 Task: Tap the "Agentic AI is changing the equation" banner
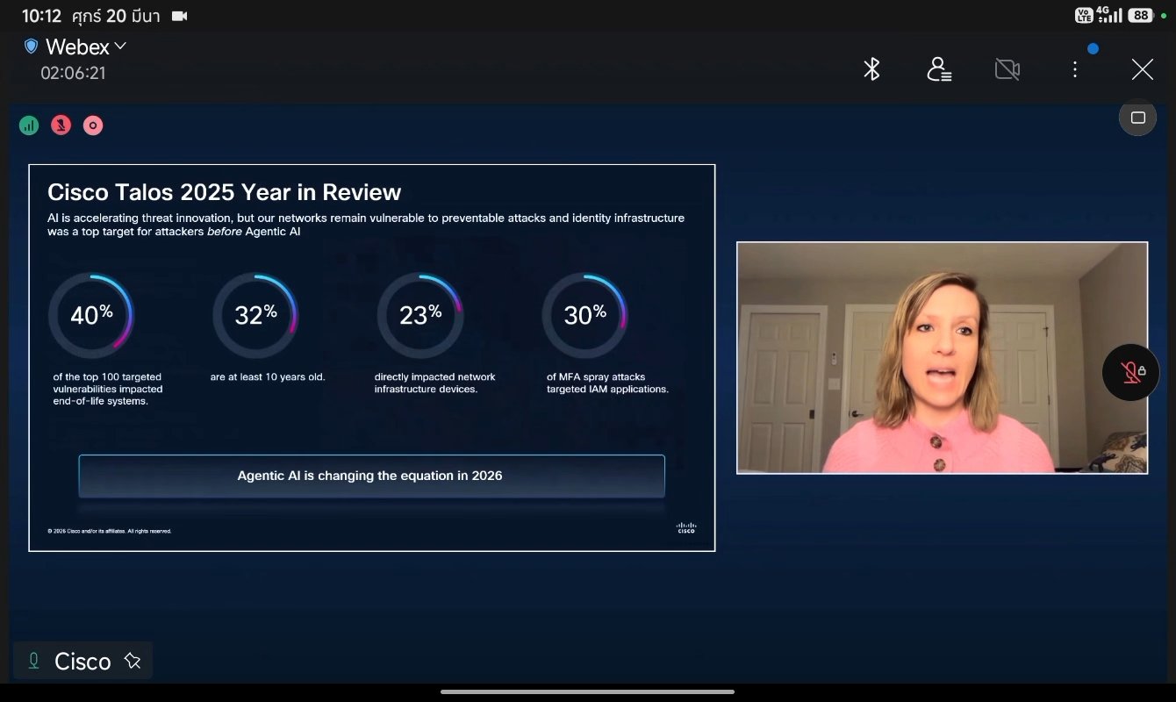coord(371,476)
